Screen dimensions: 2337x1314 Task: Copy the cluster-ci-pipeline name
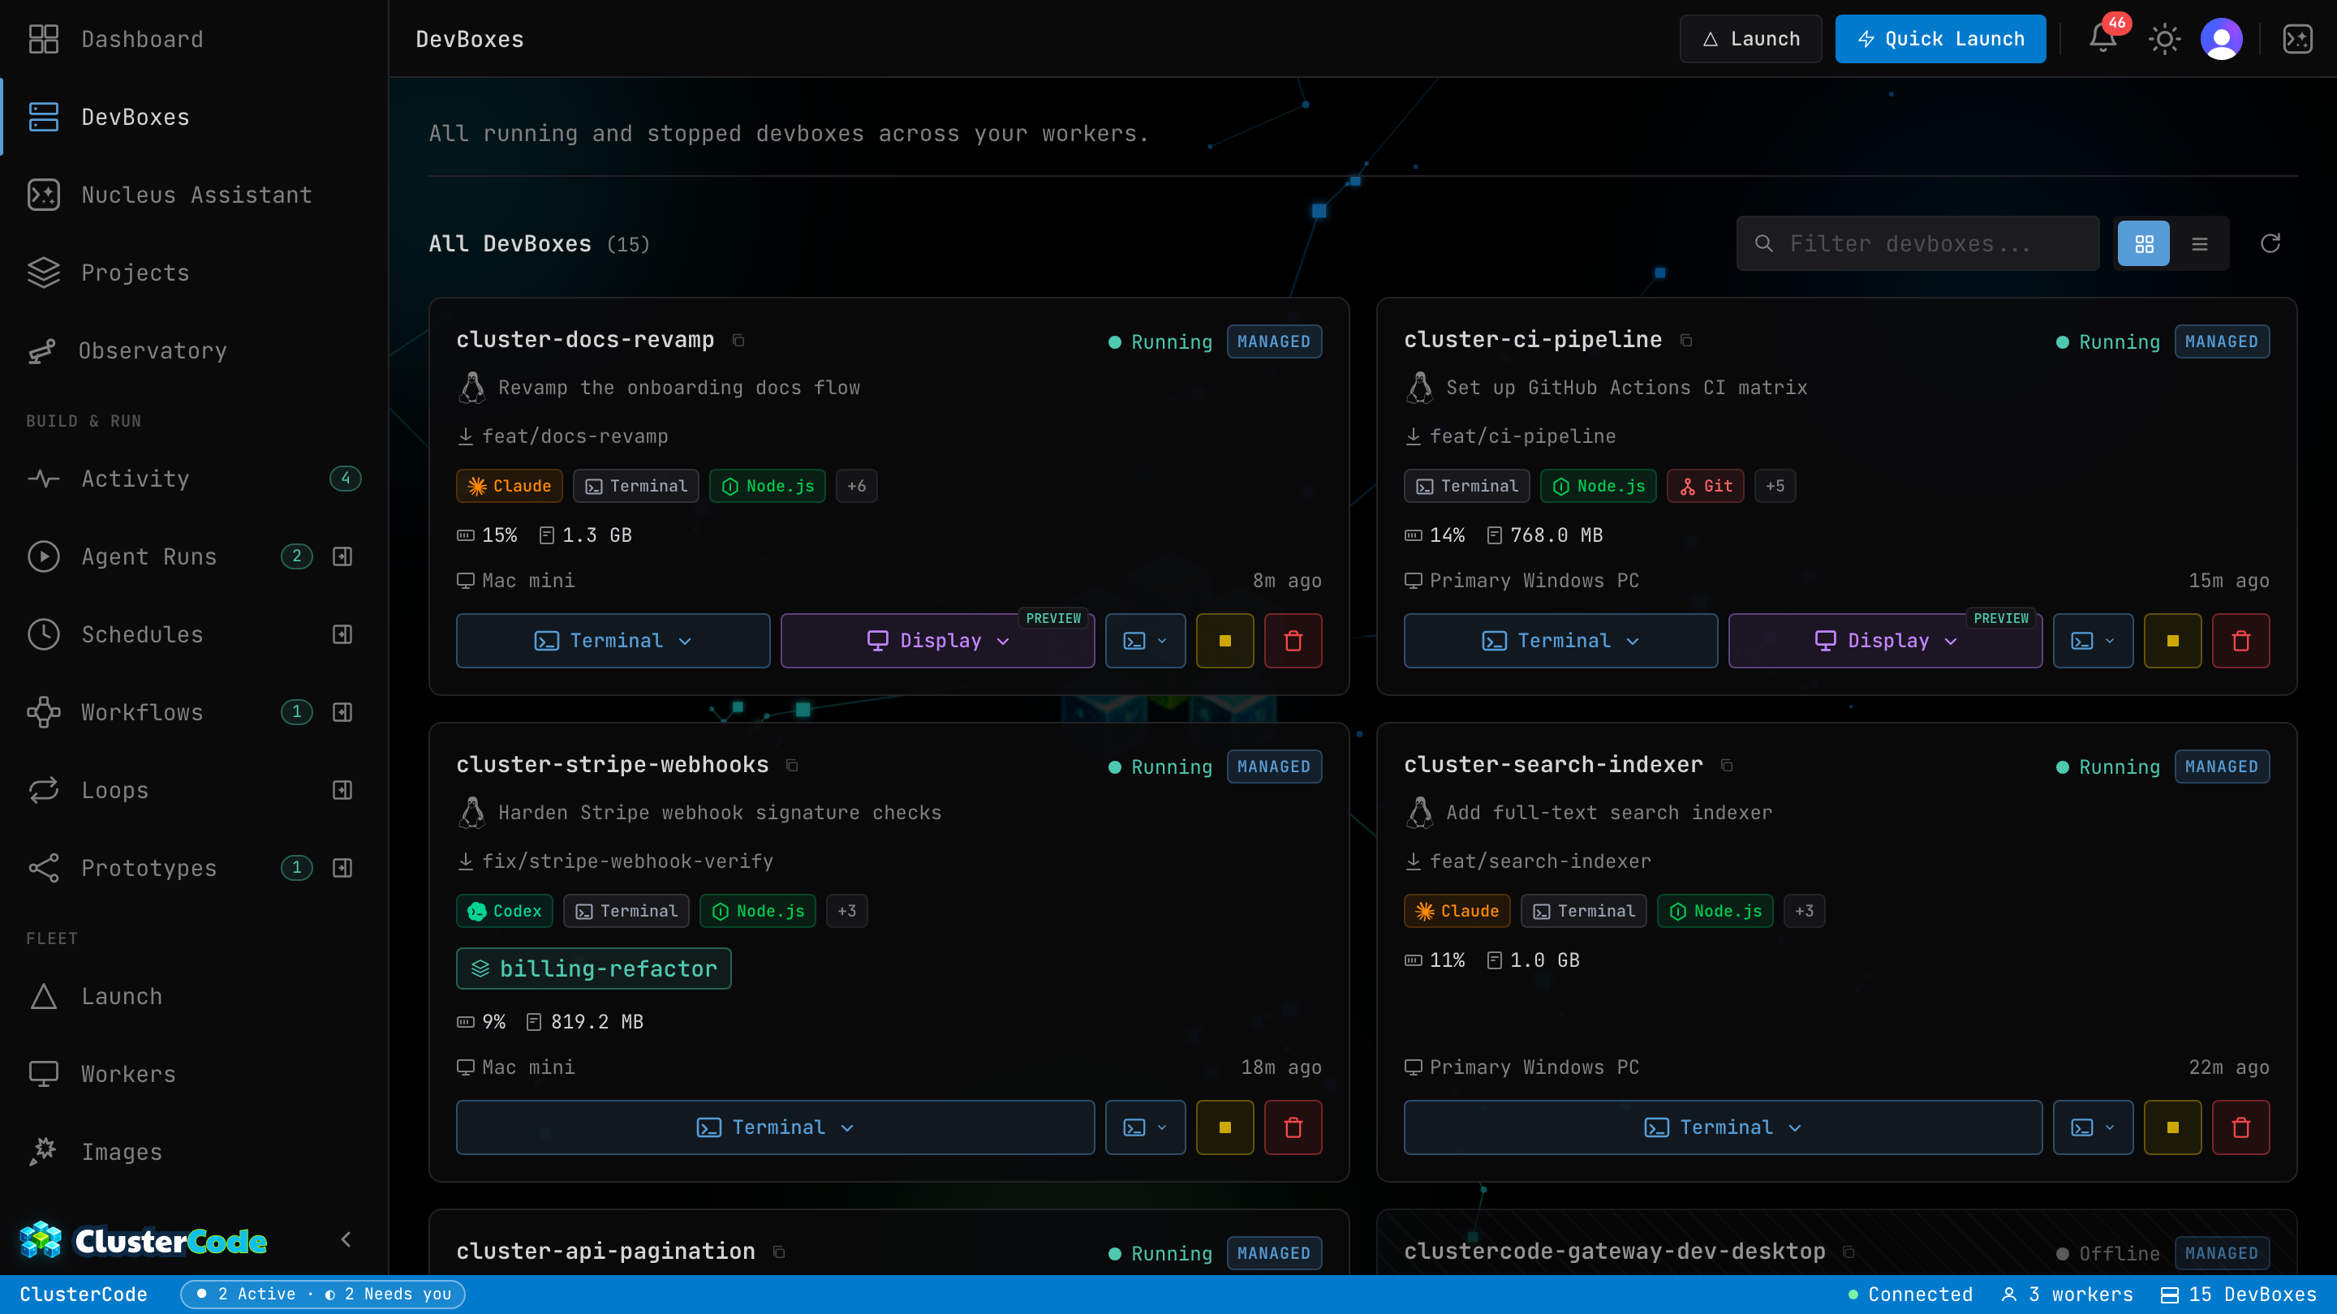click(x=1686, y=340)
